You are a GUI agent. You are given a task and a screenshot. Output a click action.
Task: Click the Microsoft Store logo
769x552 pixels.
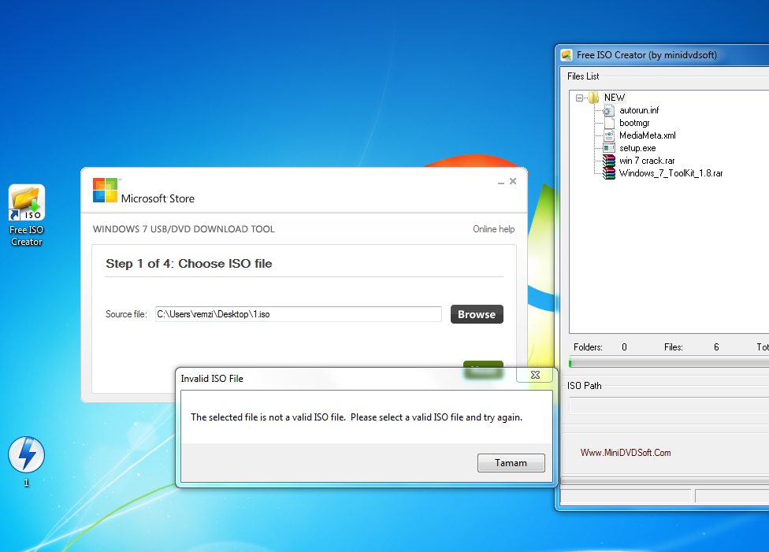point(105,191)
